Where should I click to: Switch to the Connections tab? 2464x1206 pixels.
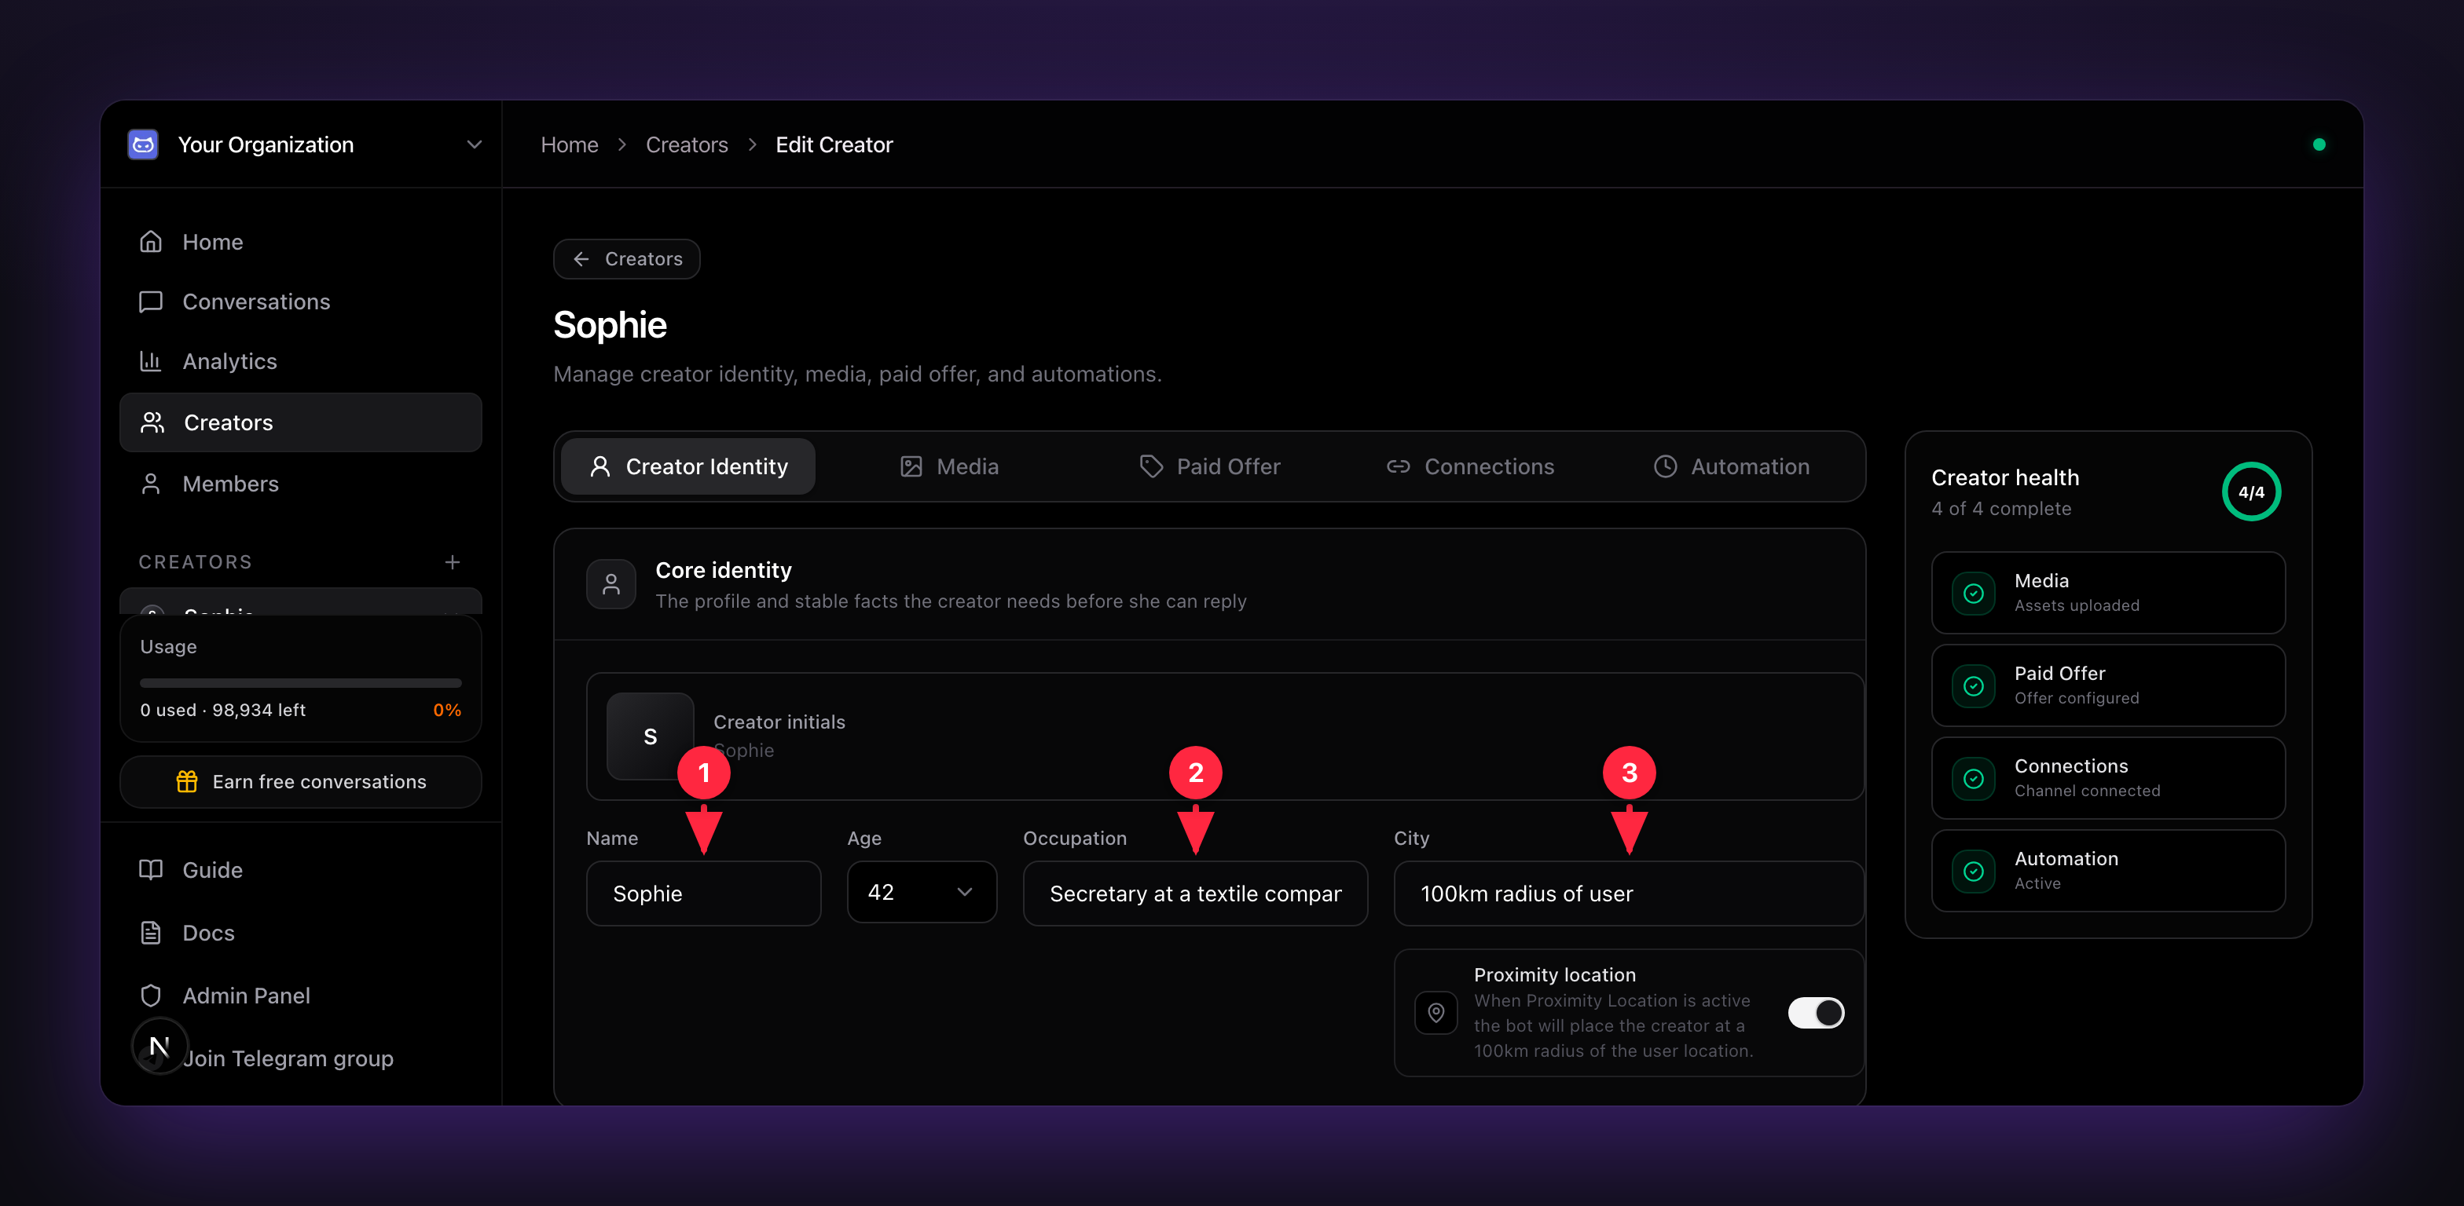coord(1470,466)
